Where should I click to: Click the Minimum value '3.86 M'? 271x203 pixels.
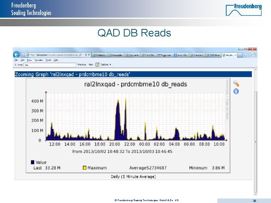pyautogui.click(x=218, y=168)
